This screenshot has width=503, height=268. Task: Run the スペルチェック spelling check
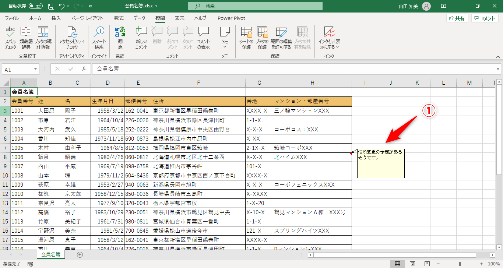pos(10,38)
